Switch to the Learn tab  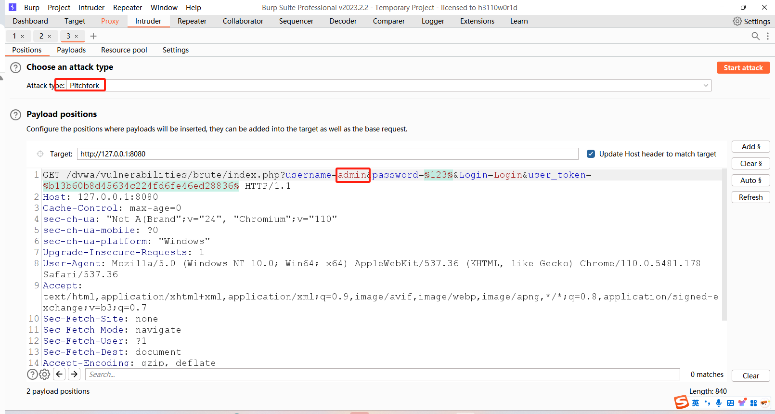(519, 21)
